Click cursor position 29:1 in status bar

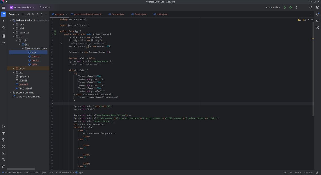tap(285, 172)
